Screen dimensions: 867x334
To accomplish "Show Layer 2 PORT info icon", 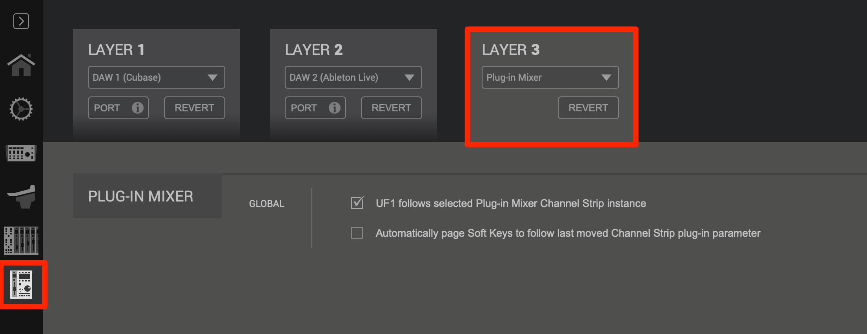I will coord(334,108).
